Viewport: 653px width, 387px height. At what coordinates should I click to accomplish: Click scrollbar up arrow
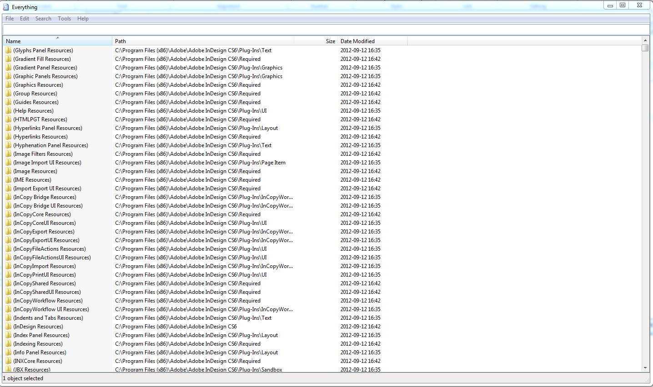(x=645, y=40)
